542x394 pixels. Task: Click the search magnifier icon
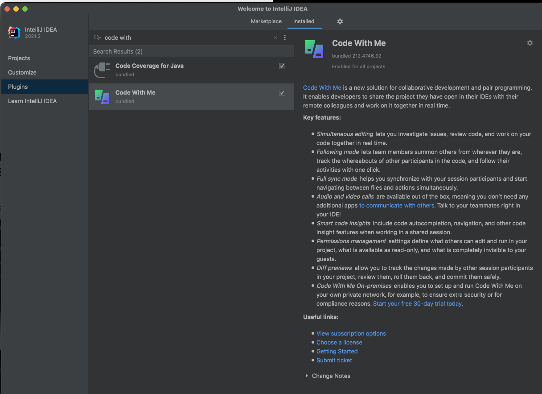97,37
